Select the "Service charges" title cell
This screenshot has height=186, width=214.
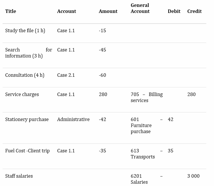pos(22,94)
